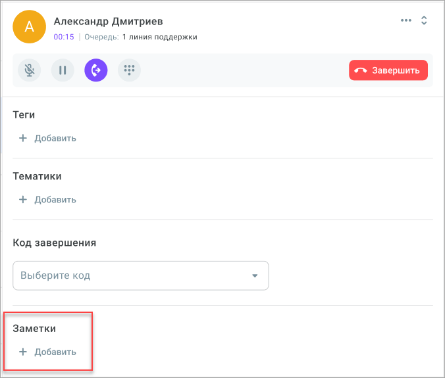Collapse the call card with arrows icon
This screenshot has width=445, height=378.
tap(424, 20)
